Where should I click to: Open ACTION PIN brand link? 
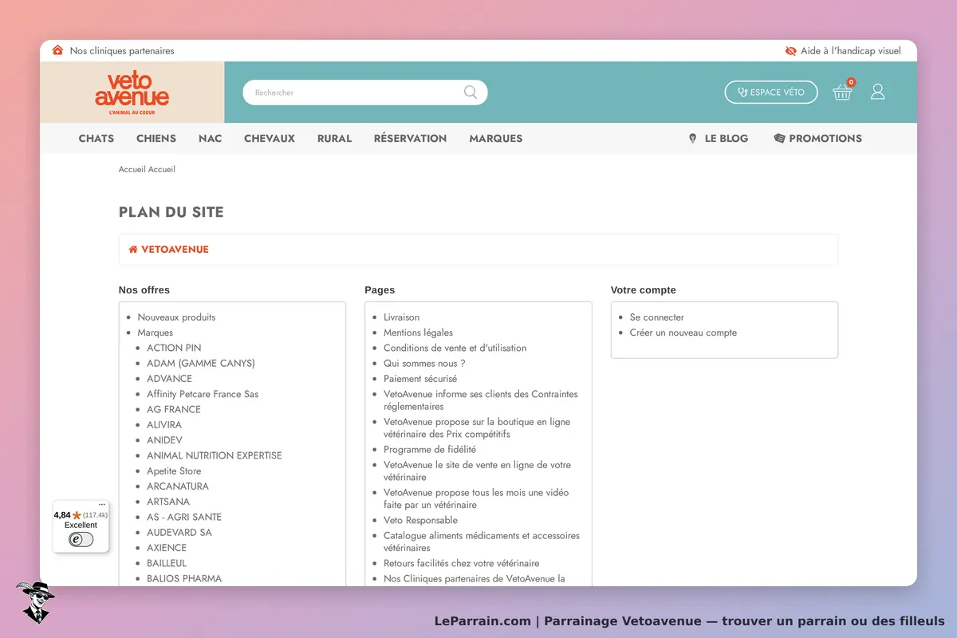tap(174, 348)
